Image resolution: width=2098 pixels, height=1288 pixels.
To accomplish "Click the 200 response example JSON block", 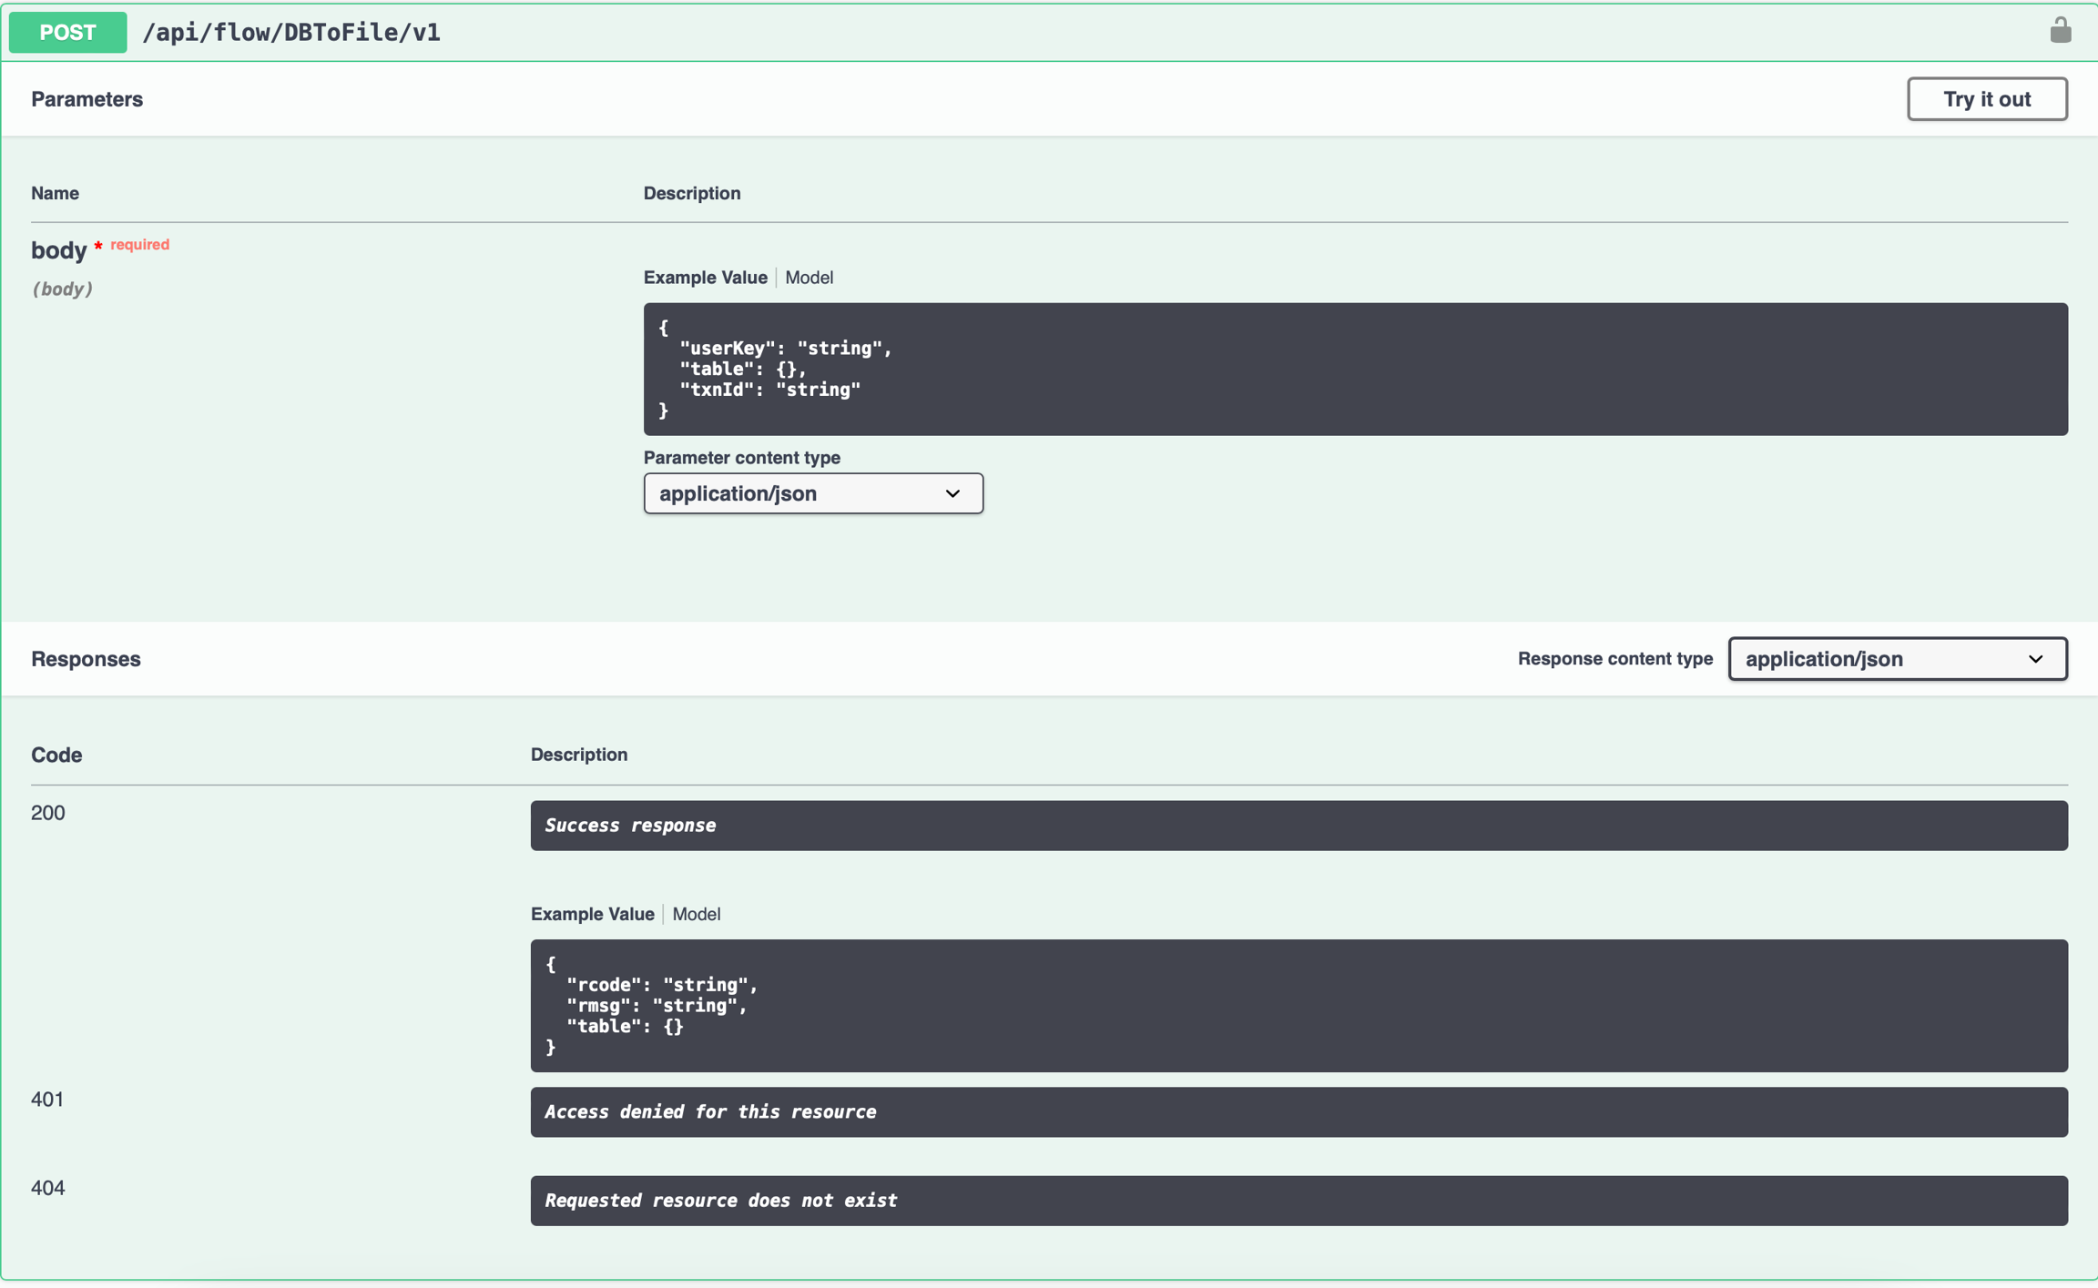I will click(1298, 1005).
